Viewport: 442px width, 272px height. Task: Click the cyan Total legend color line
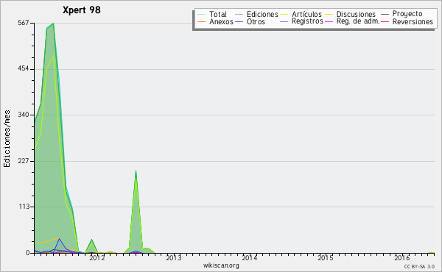[202, 14]
